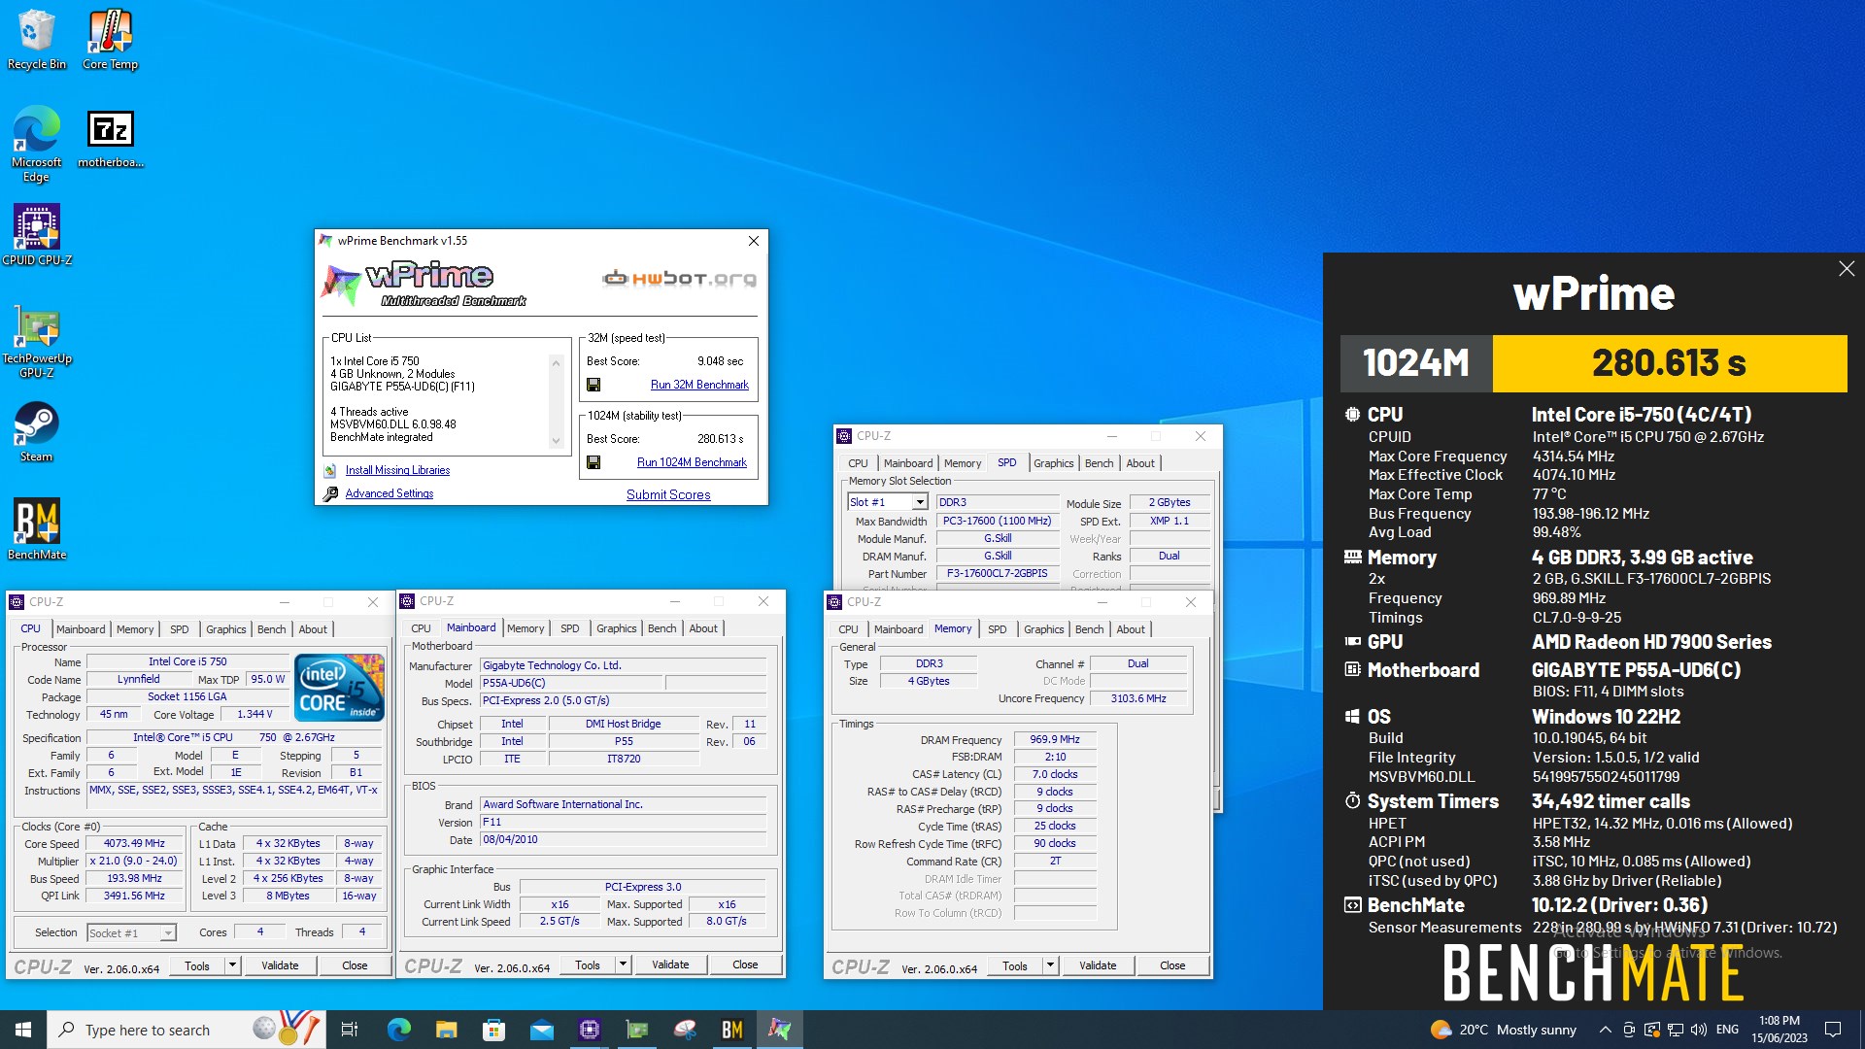1865x1049 pixels.
Task: Click Close button in CPU-Z Mainboard window
Action: [745, 964]
